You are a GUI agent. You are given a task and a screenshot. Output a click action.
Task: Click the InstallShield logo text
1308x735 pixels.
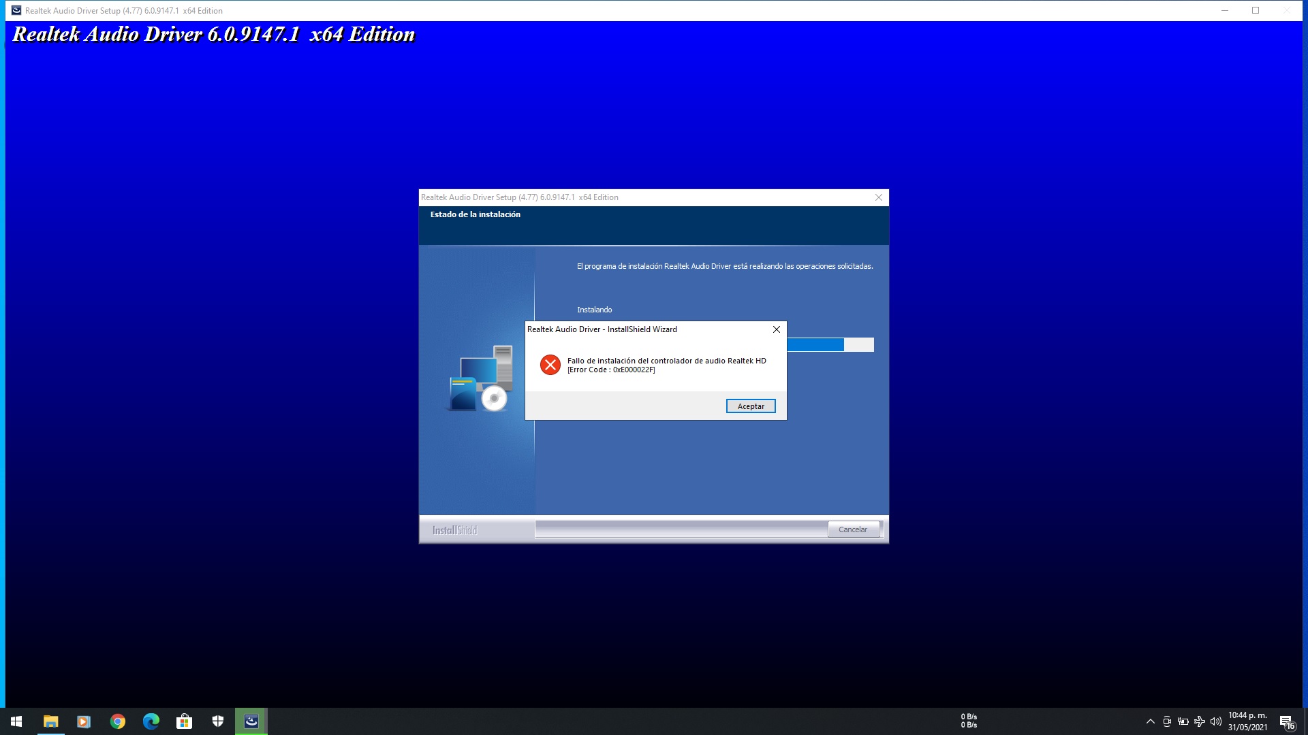pos(454,530)
